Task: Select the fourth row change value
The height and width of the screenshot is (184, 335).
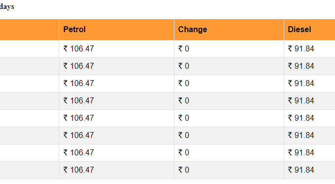Action: pos(184,101)
